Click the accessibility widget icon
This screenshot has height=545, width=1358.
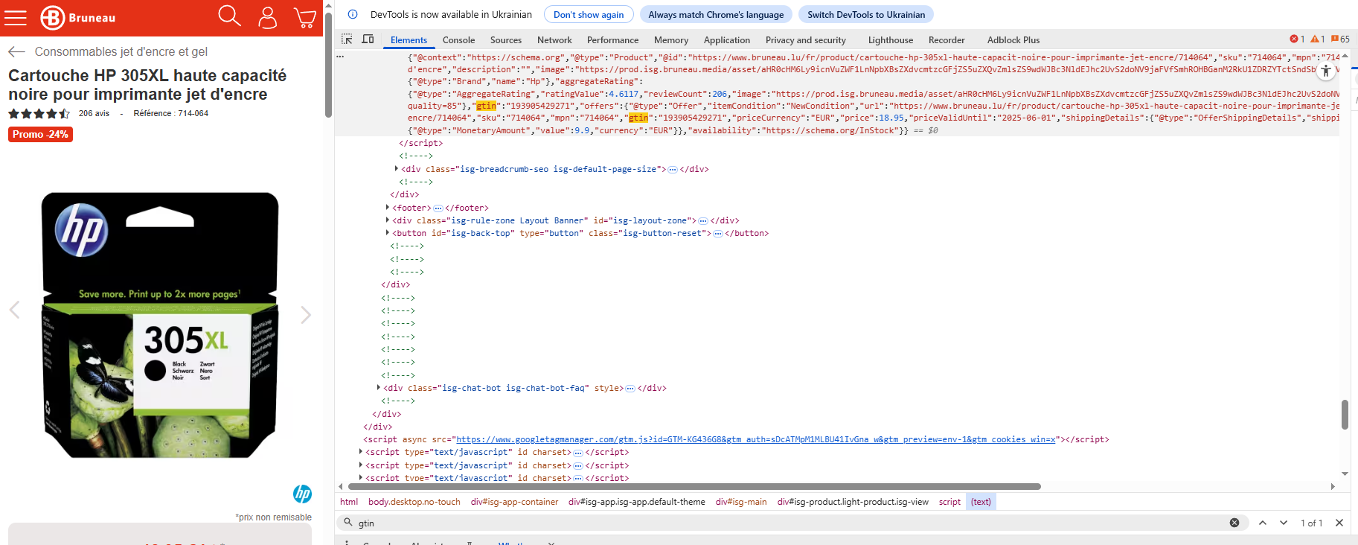click(x=1326, y=71)
